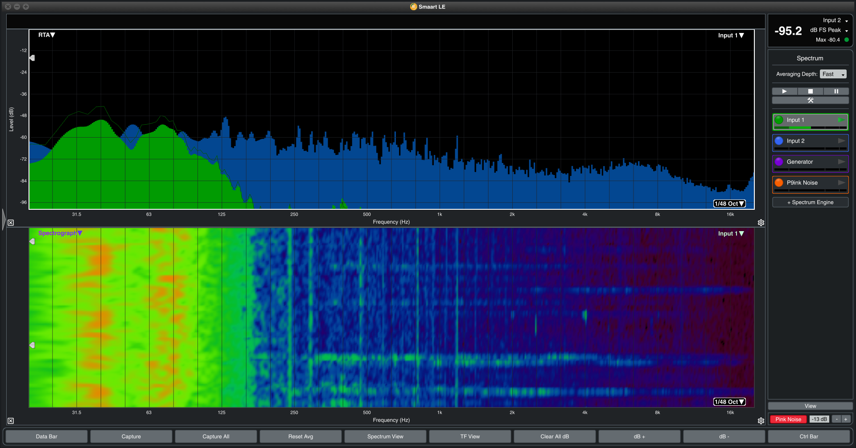
Task: Open Spectrograph 1/48 Oct banding dropdown
Action: click(x=729, y=402)
